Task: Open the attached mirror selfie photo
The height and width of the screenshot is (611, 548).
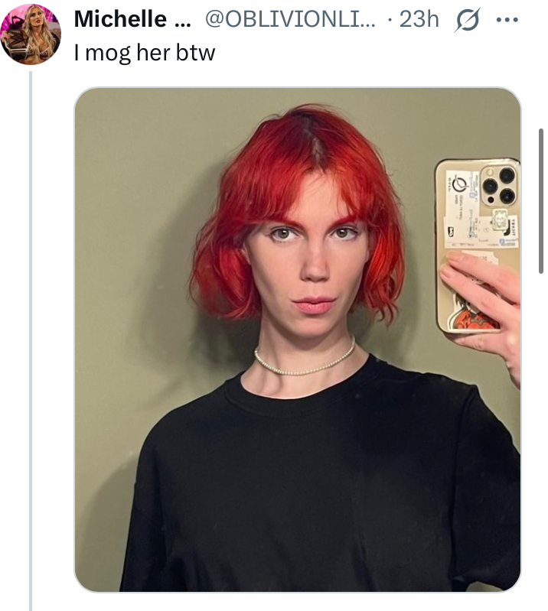Action: pos(298,340)
